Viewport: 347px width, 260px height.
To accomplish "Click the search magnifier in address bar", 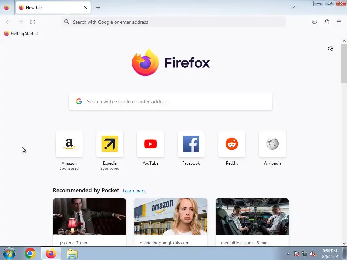I will (67, 22).
